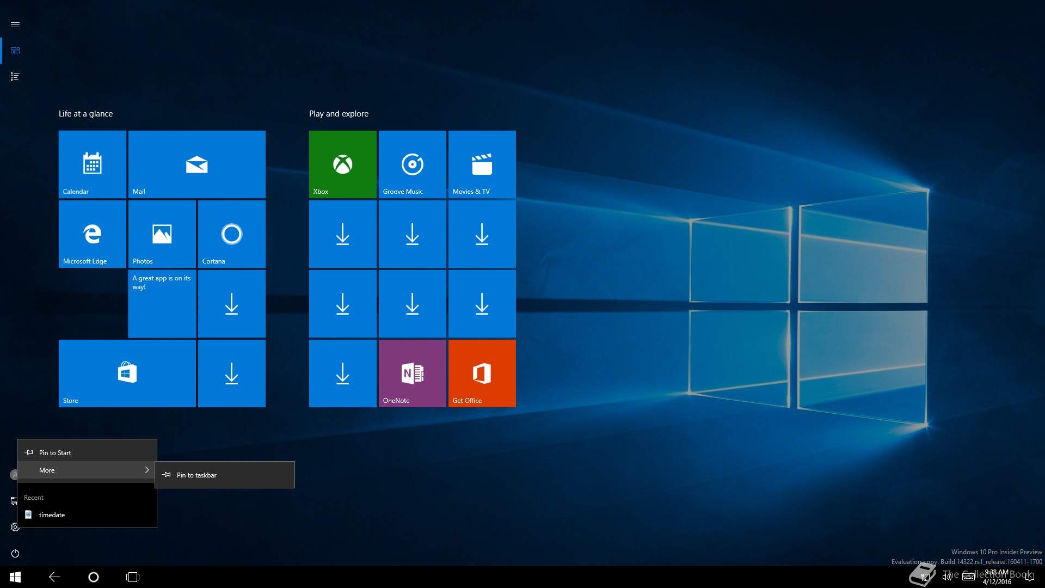Open the Microsoft Edge tile
Viewport: 1045px width, 588px height.
pos(93,234)
